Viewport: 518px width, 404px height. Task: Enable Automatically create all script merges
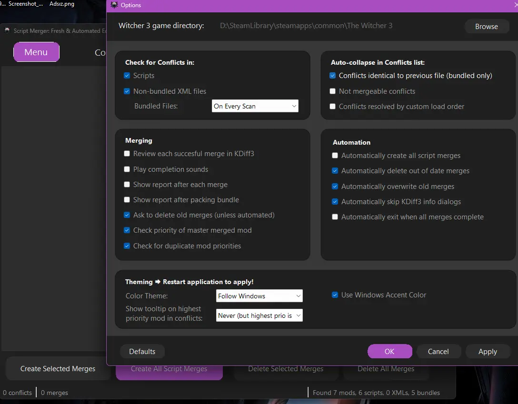point(335,156)
